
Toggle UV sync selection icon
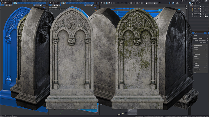(x=104, y=3)
